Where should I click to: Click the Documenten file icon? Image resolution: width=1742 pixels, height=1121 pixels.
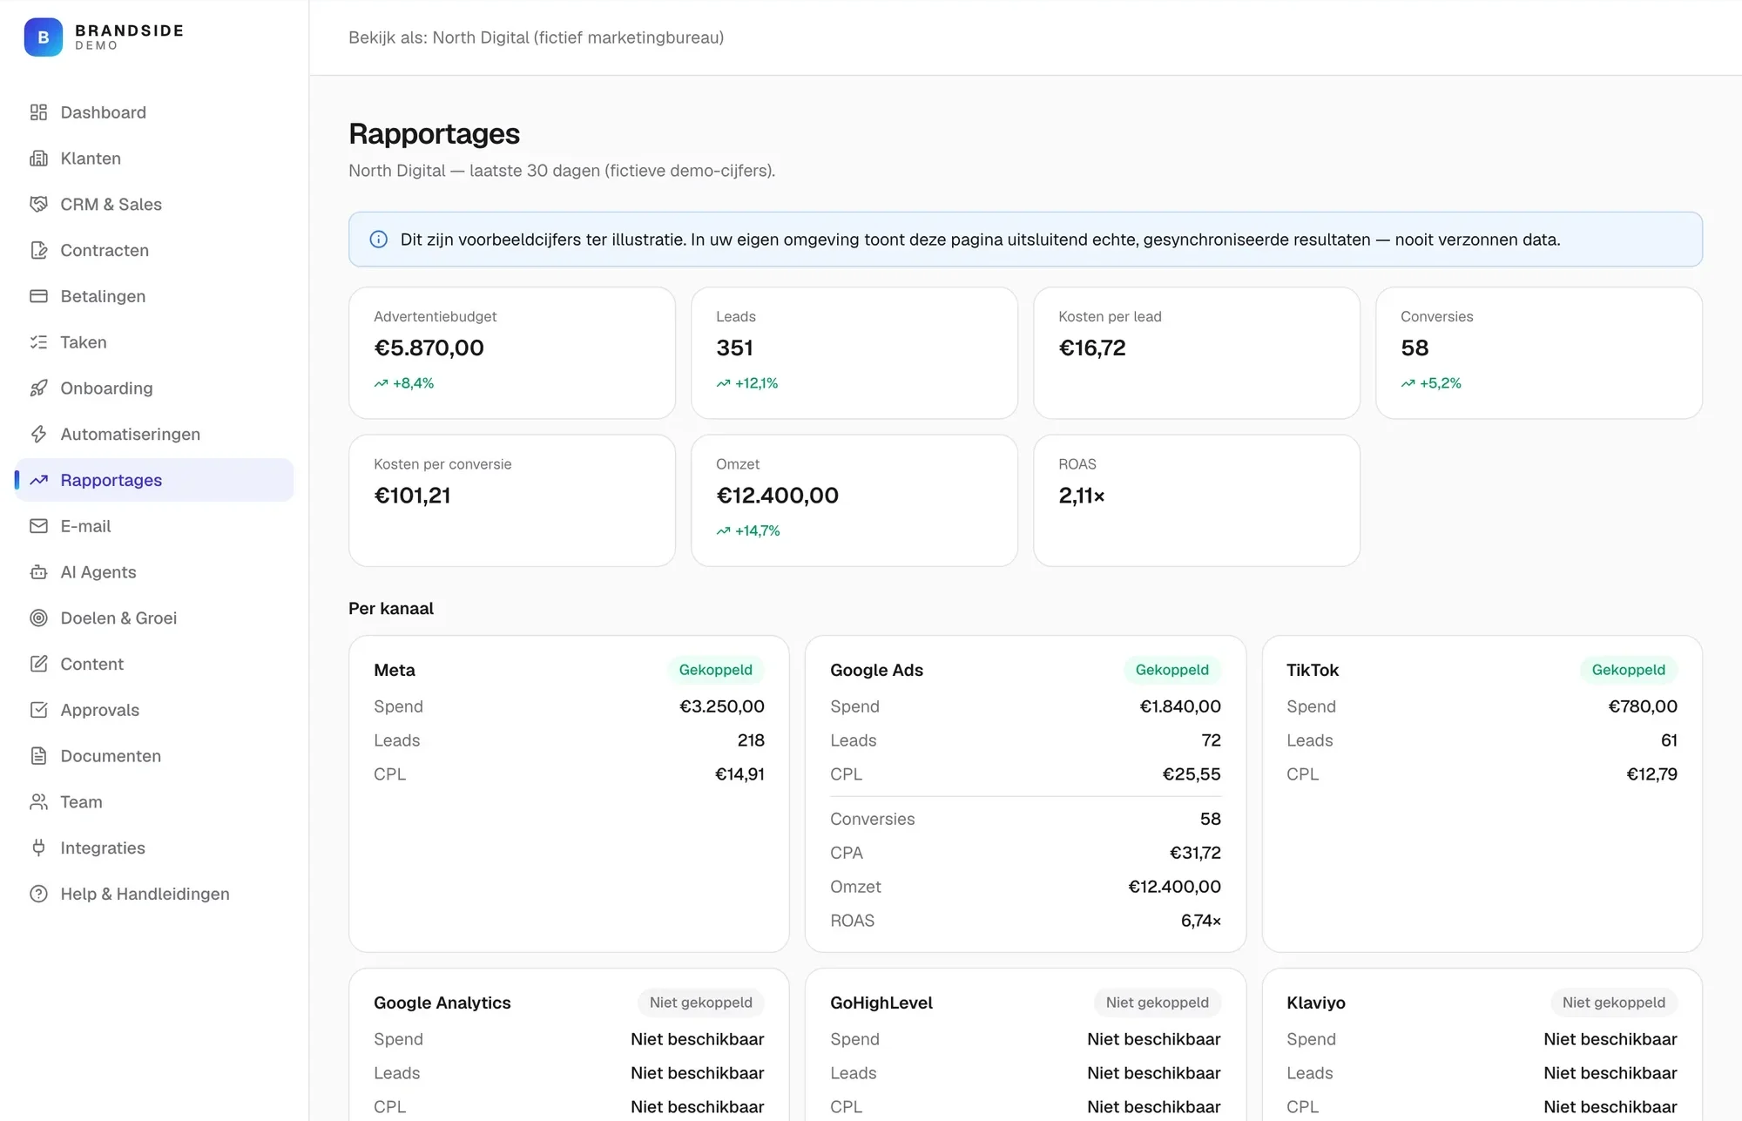click(38, 756)
